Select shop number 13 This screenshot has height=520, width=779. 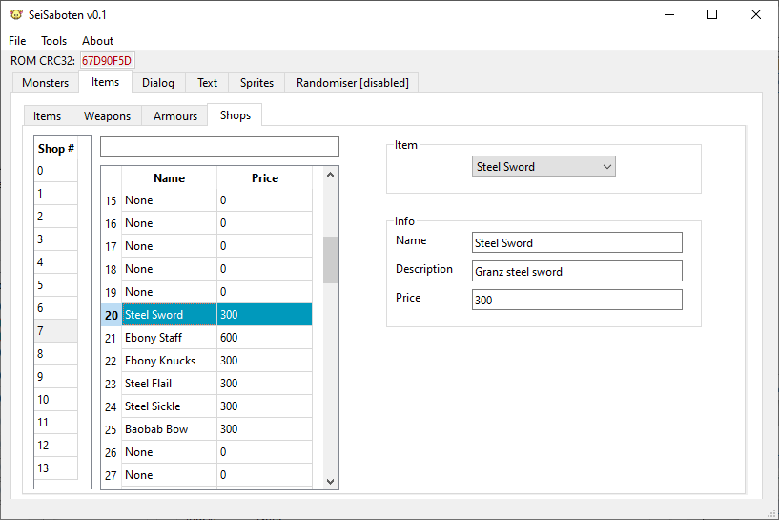56,468
